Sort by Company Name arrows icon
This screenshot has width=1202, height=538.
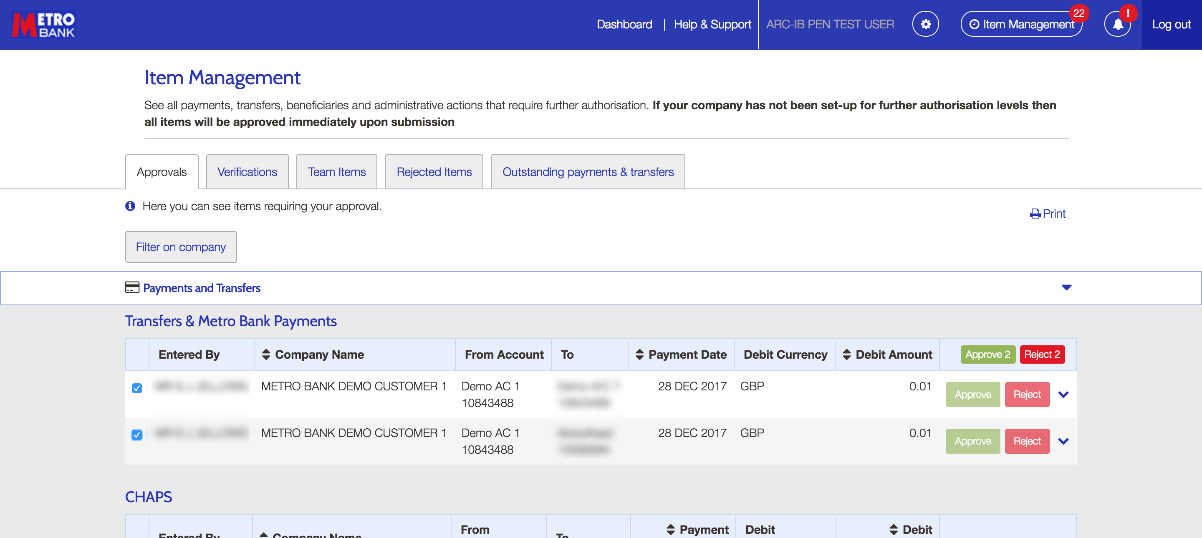coord(266,354)
